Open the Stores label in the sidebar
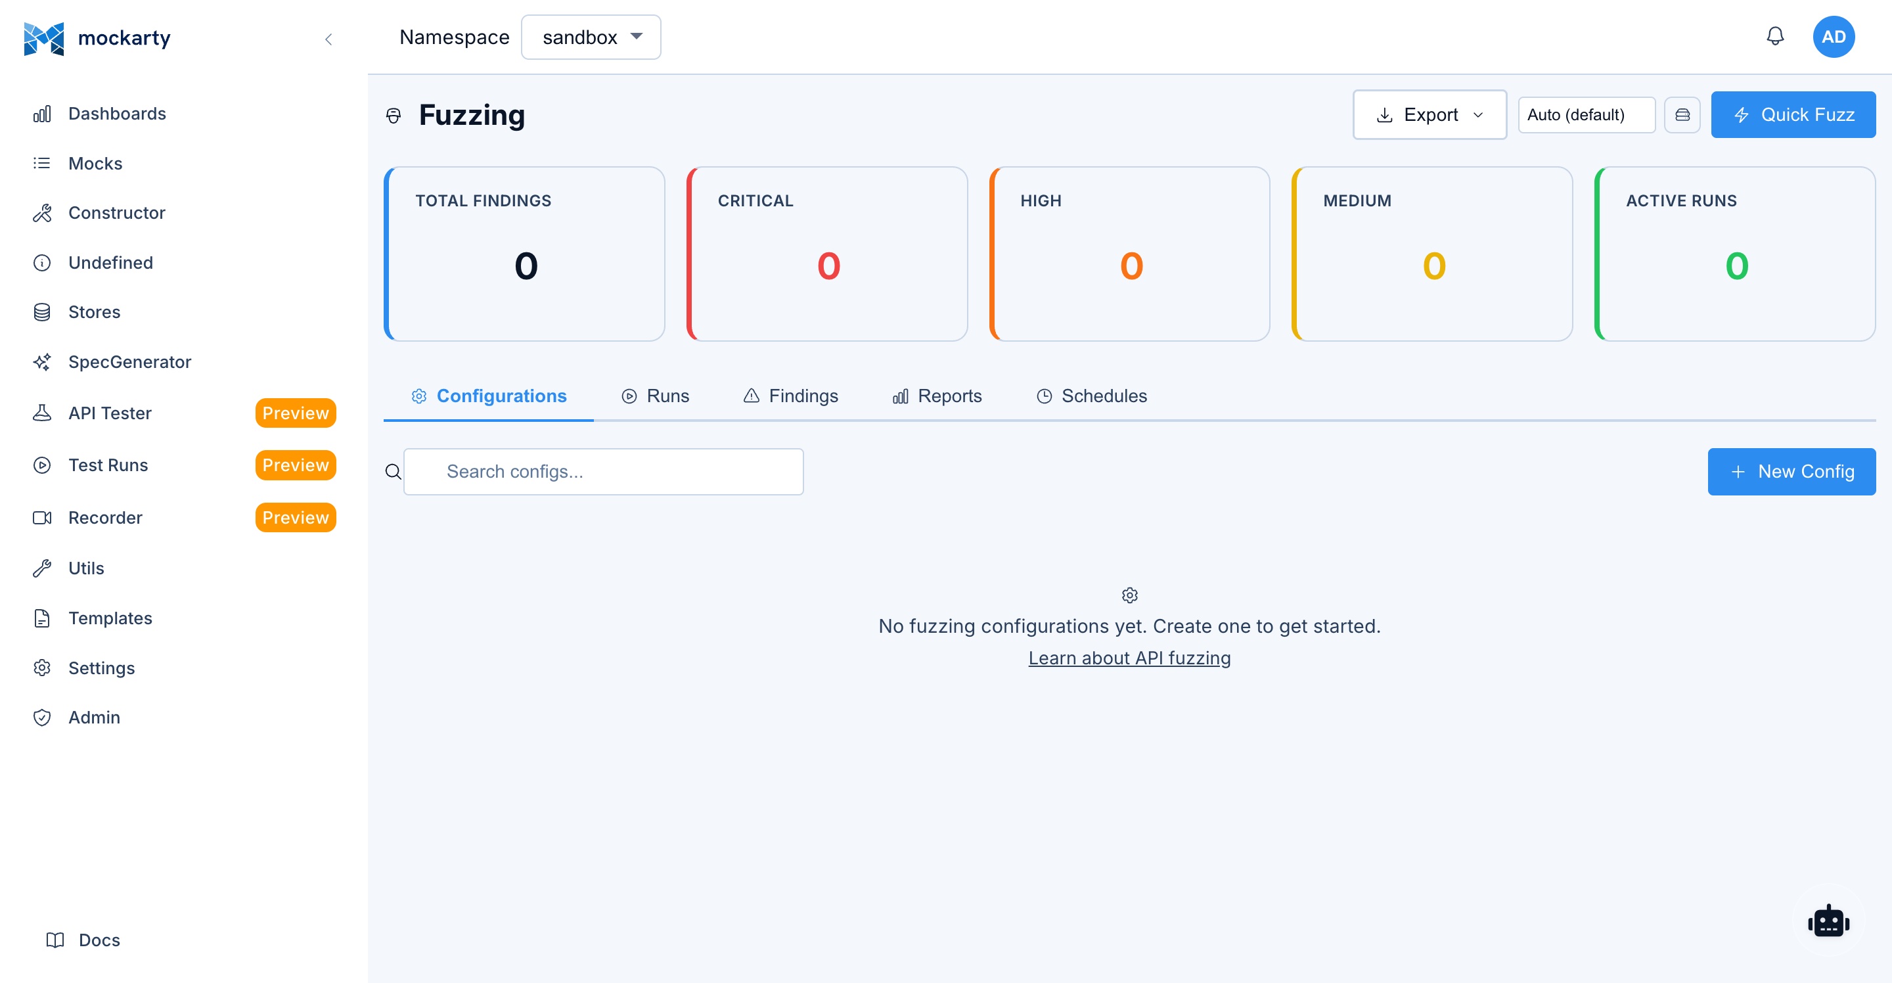This screenshot has height=983, width=1892. 94,312
